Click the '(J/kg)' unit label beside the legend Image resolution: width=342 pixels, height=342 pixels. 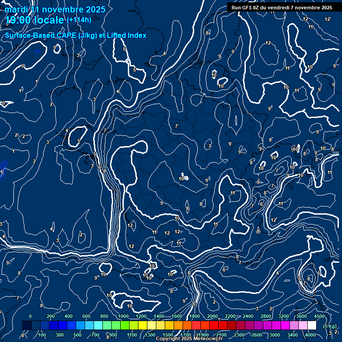[330, 326]
